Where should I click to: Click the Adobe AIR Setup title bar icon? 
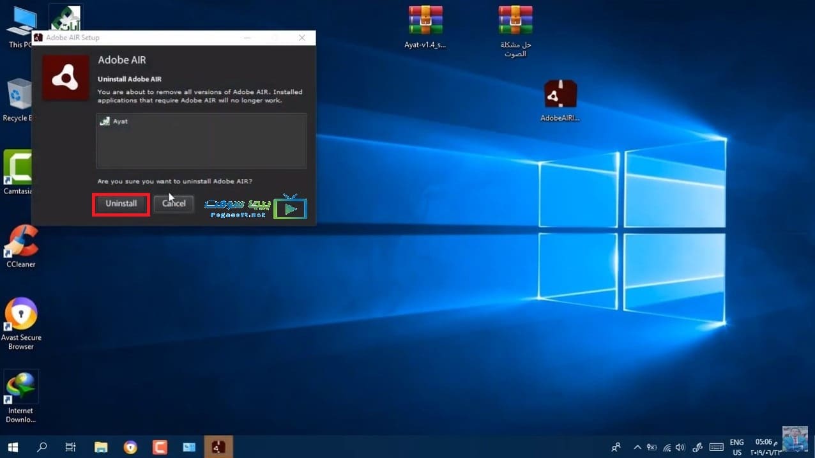tap(38, 38)
